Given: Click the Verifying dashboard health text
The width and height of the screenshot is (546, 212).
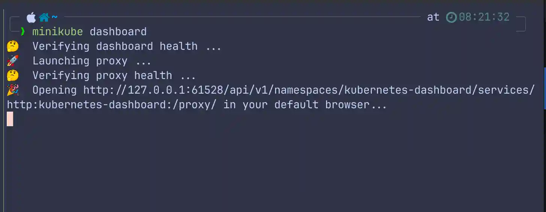Looking at the screenshot, I should coord(127,46).
